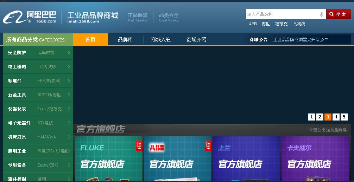
Task: Expand the 电工器材 row chevron
Action: [69, 67]
